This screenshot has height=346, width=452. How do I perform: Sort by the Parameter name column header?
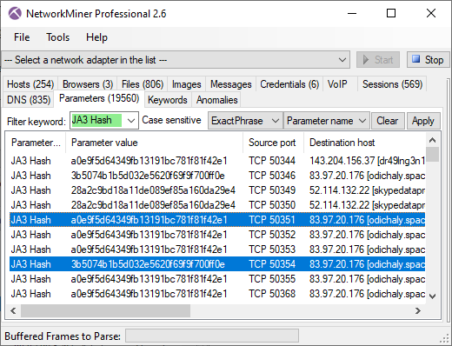(x=36, y=143)
